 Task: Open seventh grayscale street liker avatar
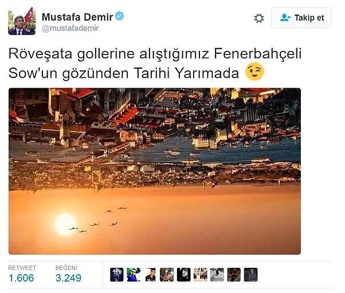[x=217, y=275]
